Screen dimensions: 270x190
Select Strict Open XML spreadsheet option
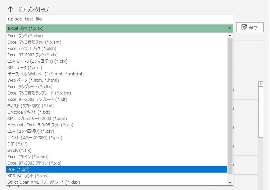(x=43, y=182)
